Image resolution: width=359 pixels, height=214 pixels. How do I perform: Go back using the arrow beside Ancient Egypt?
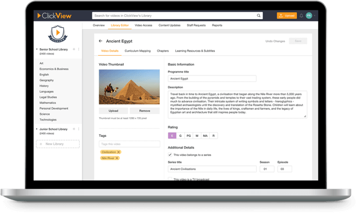[x=100, y=41]
